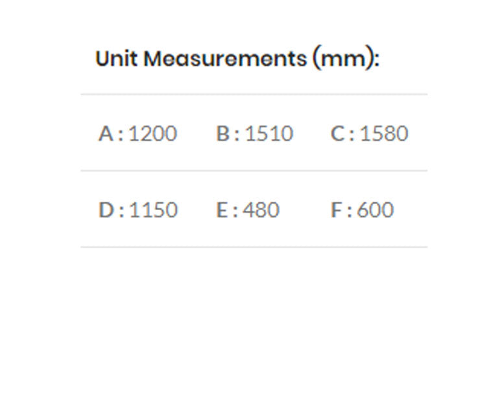
Task: Click the value 1150
Action: (x=153, y=210)
